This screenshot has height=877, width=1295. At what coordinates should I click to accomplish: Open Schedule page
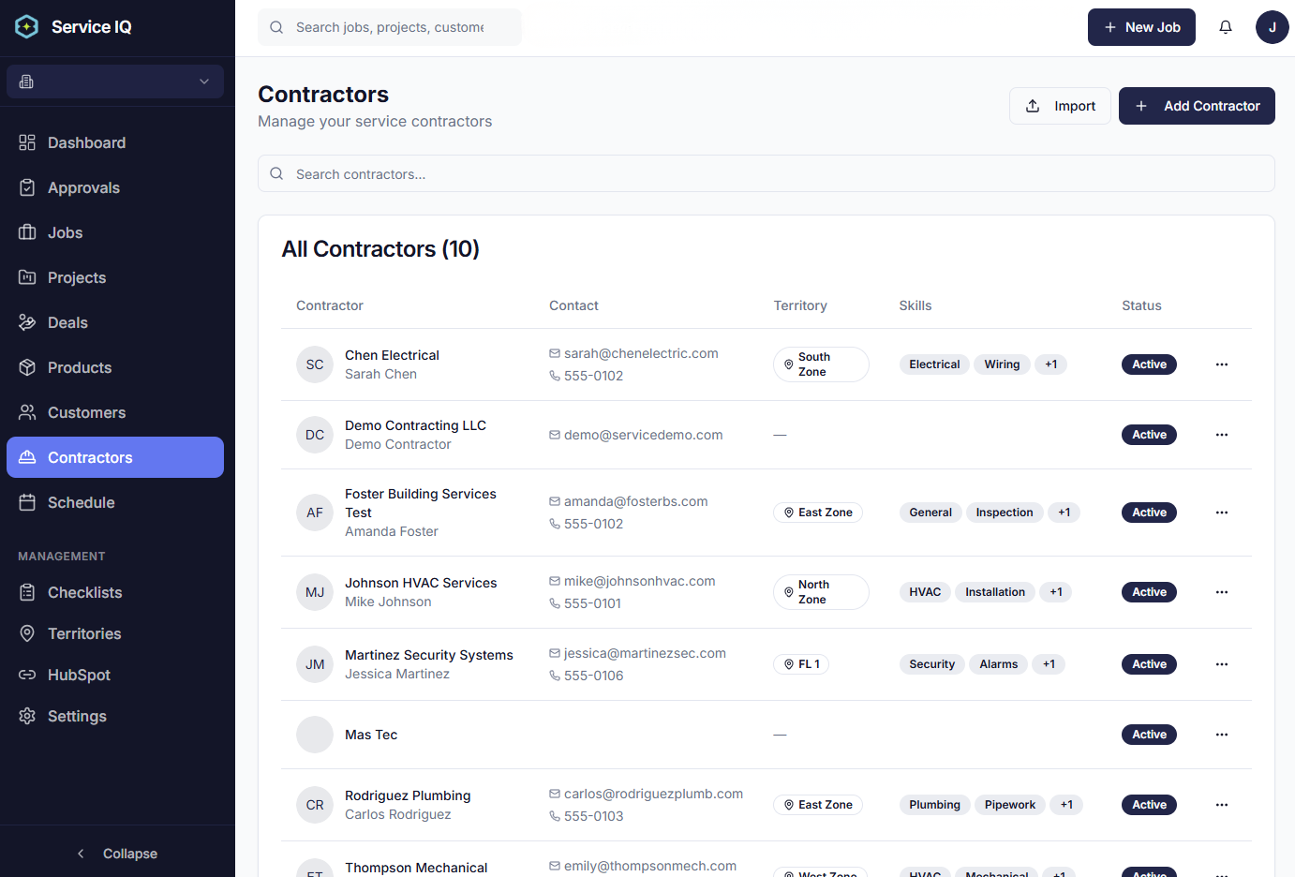click(x=115, y=502)
